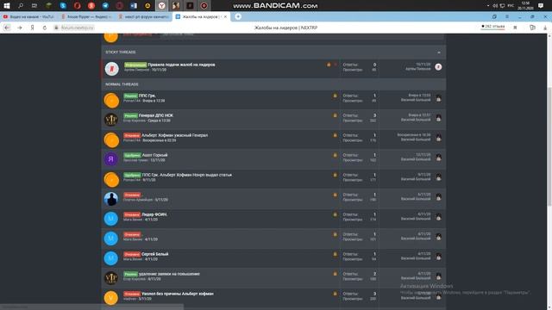Image resolution: width=552 pixels, height=310 pixels.
Task: Open the system tray volume icon
Action: click(495, 6)
